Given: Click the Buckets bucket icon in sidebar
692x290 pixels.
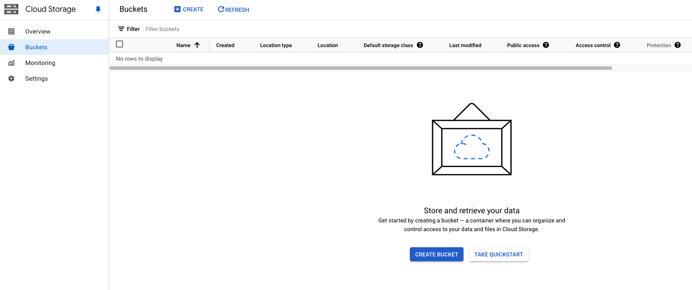Looking at the screenshot, I should [11, 47].
